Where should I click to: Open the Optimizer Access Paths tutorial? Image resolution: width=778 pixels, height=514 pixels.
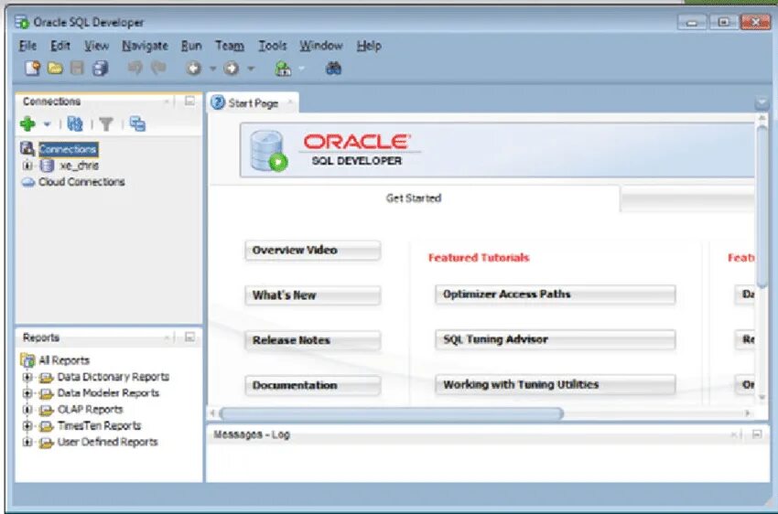pyautogui.click(x=556, y=294)
